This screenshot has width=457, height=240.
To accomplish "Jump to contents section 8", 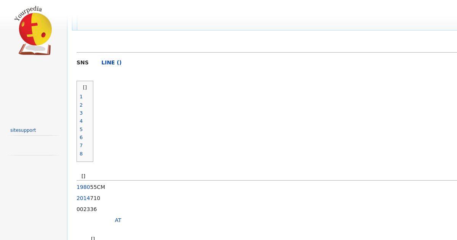I will coord(81,154).
